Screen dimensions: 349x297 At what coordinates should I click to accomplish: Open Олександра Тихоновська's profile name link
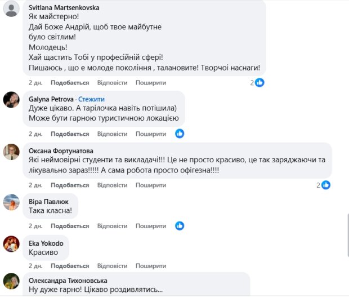tap(68, 280)
